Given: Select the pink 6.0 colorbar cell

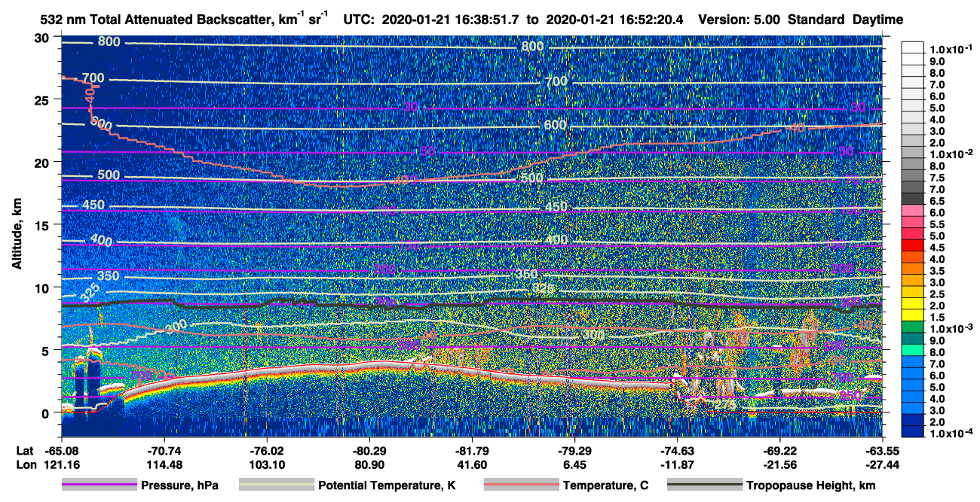Looking at the screenshot, I should (x=914, y=212).
